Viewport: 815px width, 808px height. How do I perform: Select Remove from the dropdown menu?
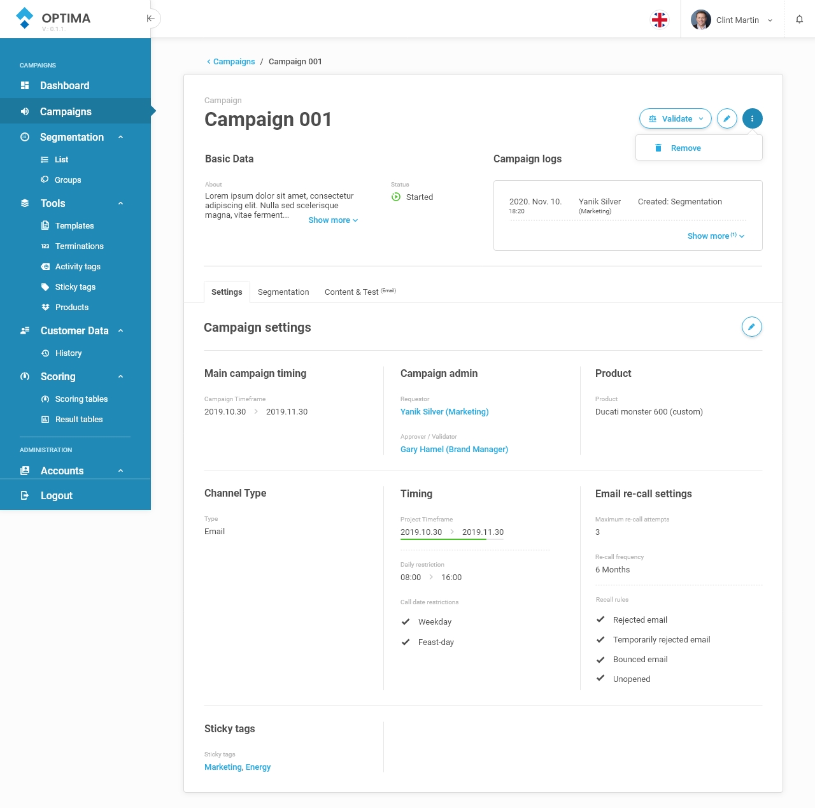point(699,148)
